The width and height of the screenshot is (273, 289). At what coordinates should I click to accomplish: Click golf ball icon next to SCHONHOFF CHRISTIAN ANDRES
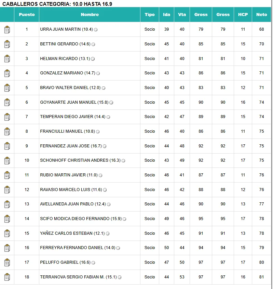point(123,161)
